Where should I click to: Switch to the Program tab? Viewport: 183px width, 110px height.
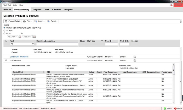tap(68, 10)
